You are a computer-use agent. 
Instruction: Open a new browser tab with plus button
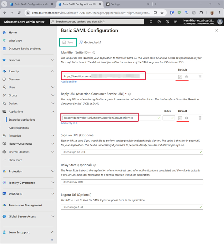(x=156, y=4)
